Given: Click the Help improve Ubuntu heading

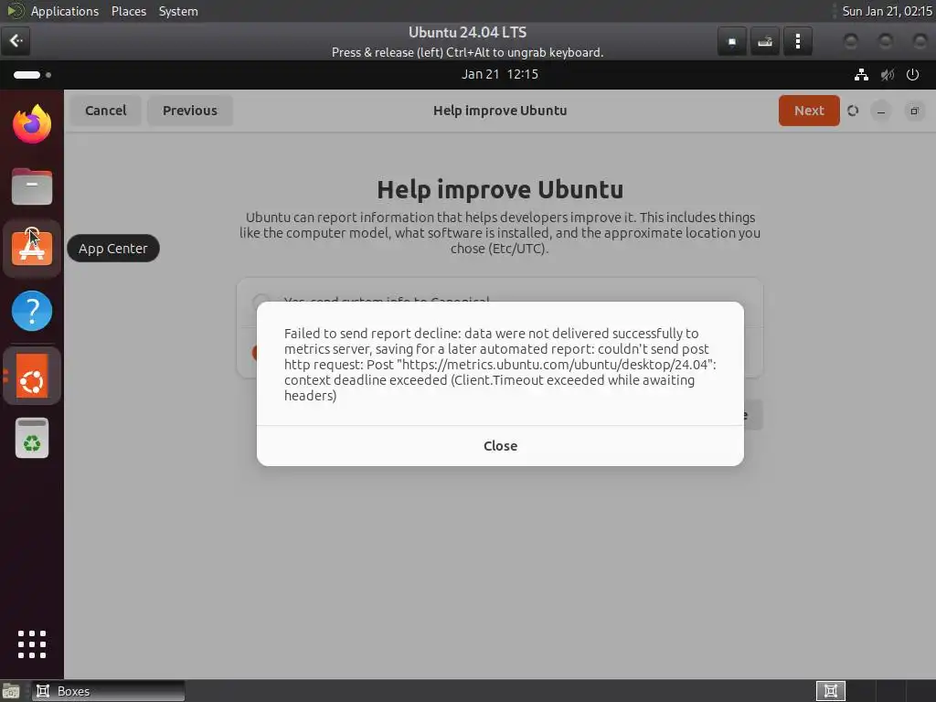Looking at the screenshot, I should [x=500, y=189].
